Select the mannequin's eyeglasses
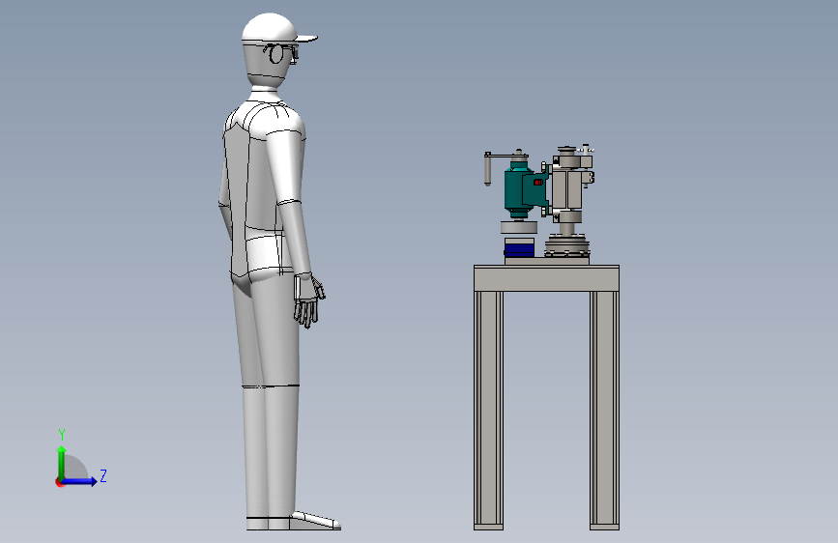This screenshot has width=838, height=543. coord(280,53)
